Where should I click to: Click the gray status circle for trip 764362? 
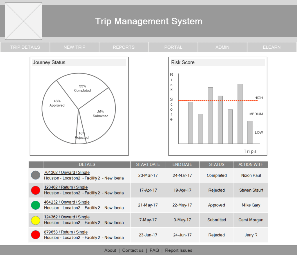35,175
